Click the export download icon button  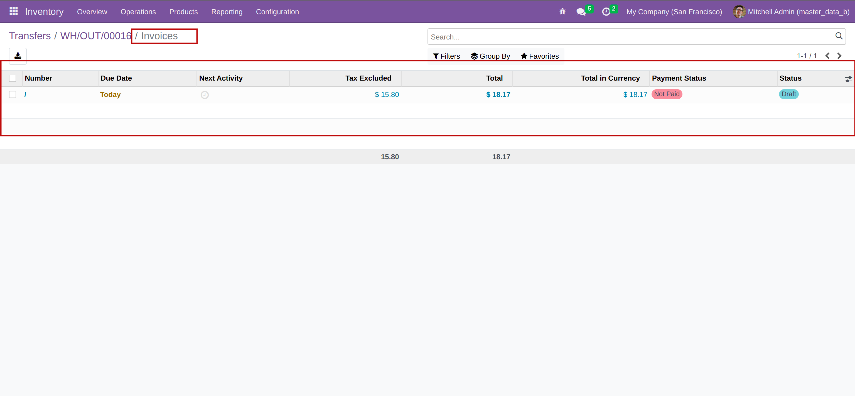[18, 56]
